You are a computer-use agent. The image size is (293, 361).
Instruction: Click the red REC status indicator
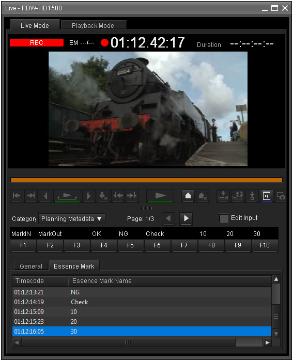(x=37, y=42)
